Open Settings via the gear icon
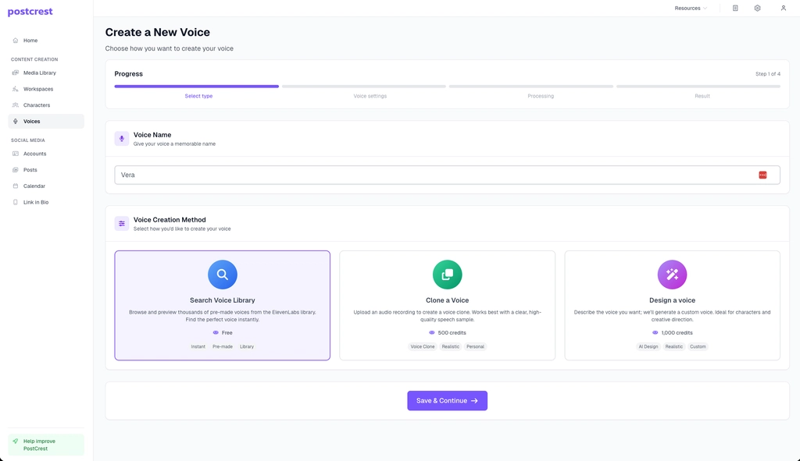The width and height of the screenshot is (800, 461). click(756, 8)
